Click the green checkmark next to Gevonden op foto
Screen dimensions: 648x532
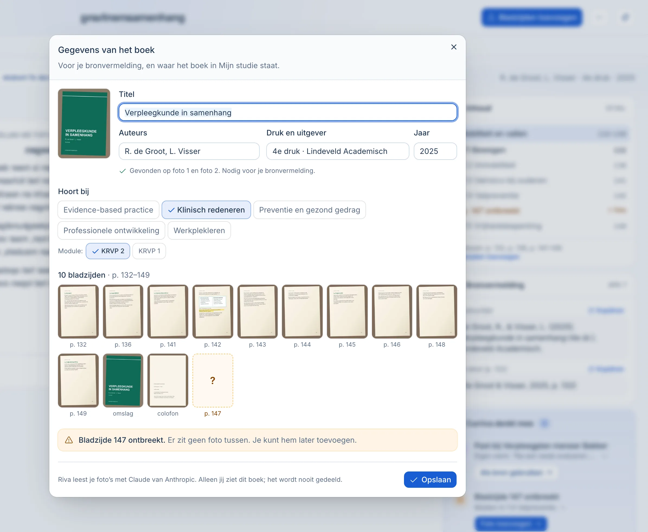pos(123,171)
